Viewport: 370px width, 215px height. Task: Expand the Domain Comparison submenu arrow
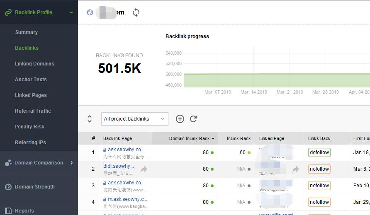(x=71, y=163)
